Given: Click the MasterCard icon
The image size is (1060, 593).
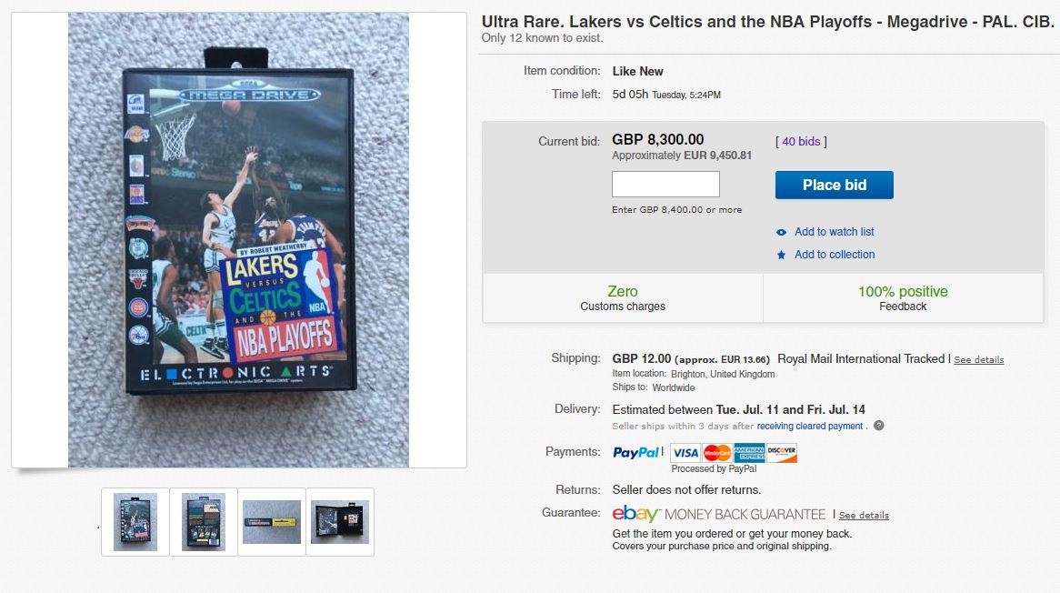Looking at the screenshot, I should click(717, 453).
